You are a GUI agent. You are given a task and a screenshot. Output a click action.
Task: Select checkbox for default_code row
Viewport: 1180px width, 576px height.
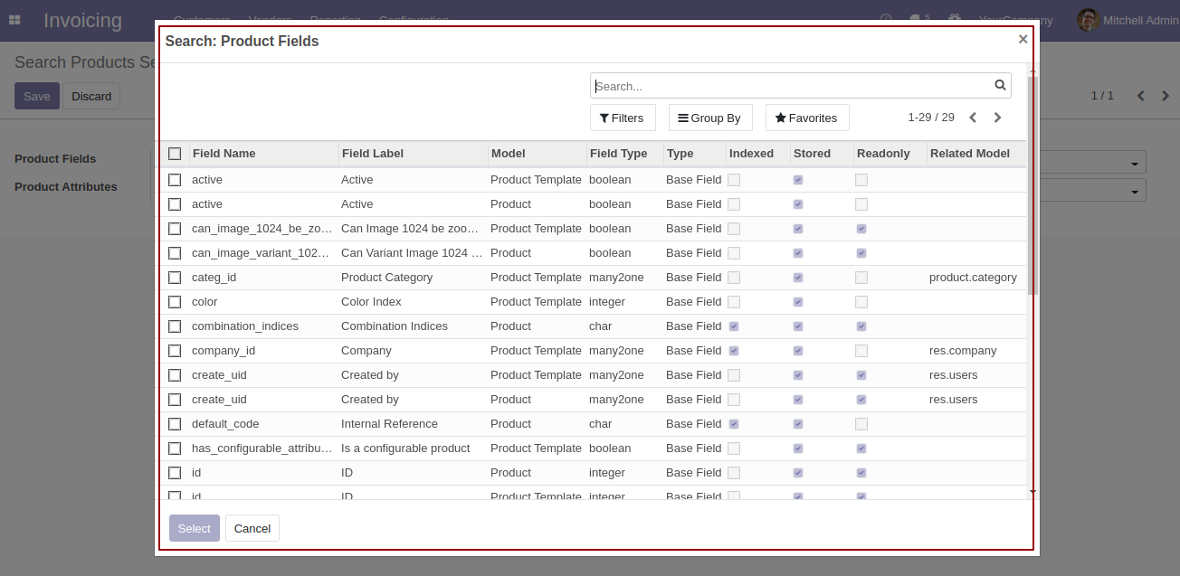[x=175, y=424]
